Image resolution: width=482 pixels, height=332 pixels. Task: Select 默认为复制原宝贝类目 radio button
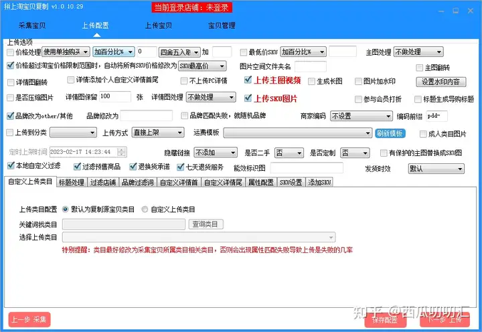65,210
